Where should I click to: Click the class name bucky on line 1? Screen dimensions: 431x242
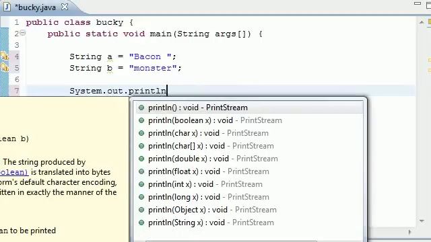tap(109, 22)
